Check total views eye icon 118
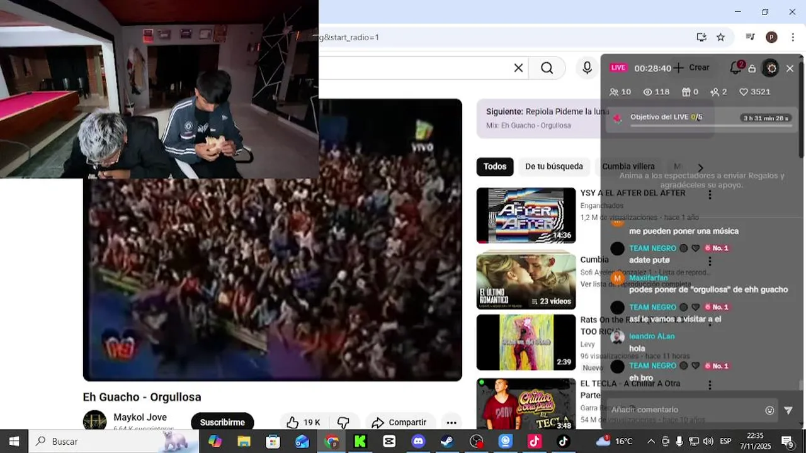806x453 pixels. [656, 92]
